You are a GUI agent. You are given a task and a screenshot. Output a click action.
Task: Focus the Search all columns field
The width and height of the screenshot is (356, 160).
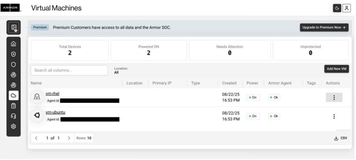point(69,70)
